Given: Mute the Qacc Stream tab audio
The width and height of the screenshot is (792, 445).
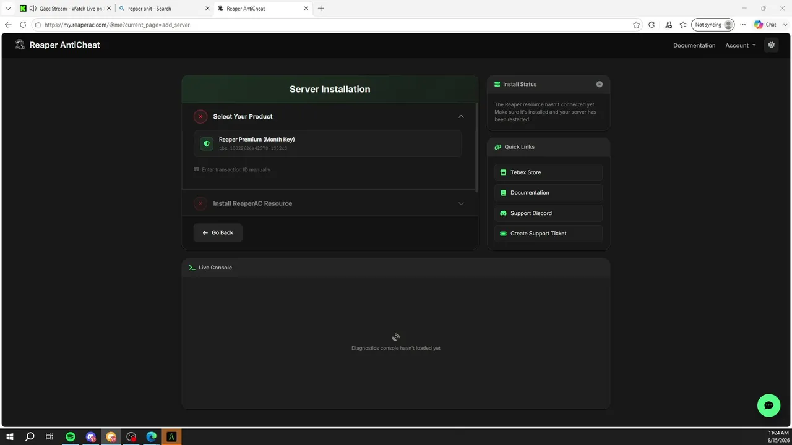Looking at the screenshot, I should pos(33,9).
